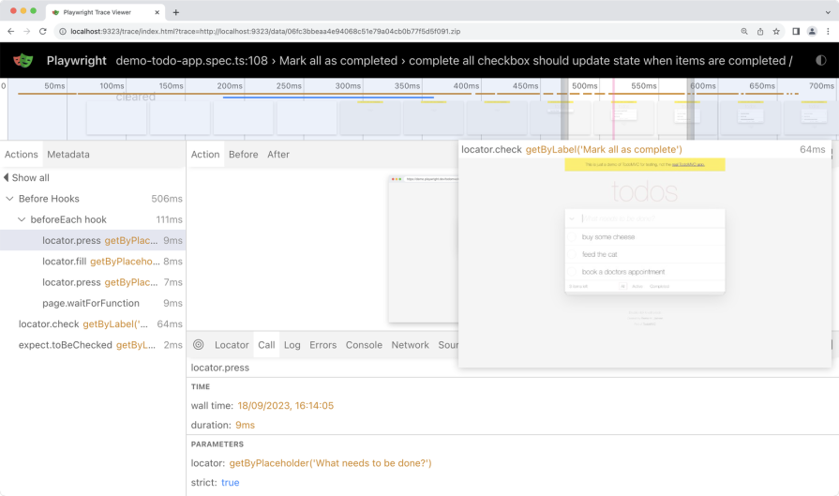This screenshot has height=496, width=839.
Task: Reload the page with browser refresh icon
Action: tap(43, 31)
